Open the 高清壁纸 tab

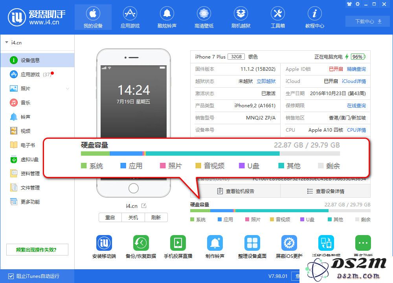pyautogui.click(x=204, y=17)
